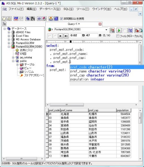This screenshot has height=167, width=144.
Task: Open the ファイル(F) menu
Action: pyautogui.click(x=16, y=9)
